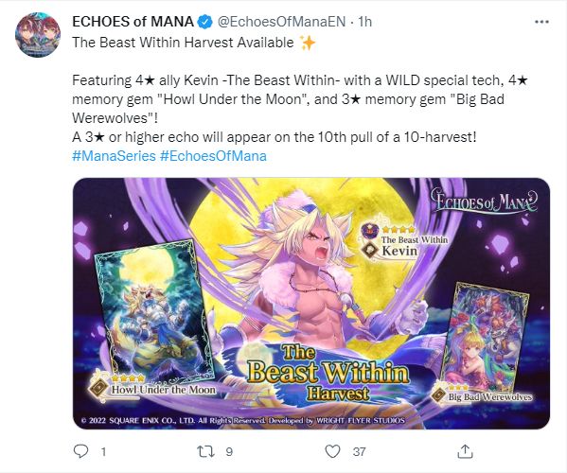Open the three-dot more options menu
Image resolution: width=567 pixels, height=473 pixels.
pyautogui.click(x=541, y=22)
